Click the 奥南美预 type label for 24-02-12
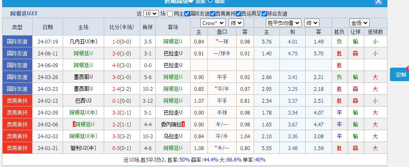The image size is (409, 167). point(17,101)
